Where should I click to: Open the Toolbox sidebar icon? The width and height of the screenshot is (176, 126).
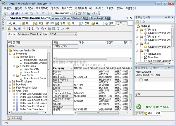pos(4,24)
